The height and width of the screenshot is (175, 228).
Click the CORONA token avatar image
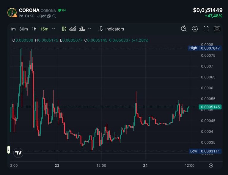12,13
